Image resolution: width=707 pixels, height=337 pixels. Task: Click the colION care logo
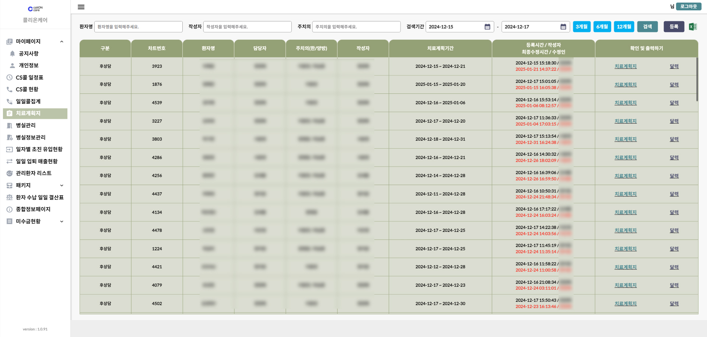(35, 8)
